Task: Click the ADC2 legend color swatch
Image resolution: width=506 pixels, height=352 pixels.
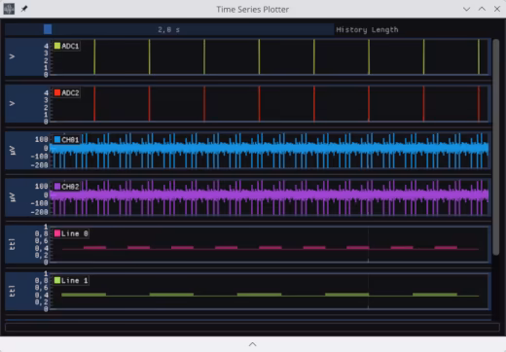Action: [57, 92]
